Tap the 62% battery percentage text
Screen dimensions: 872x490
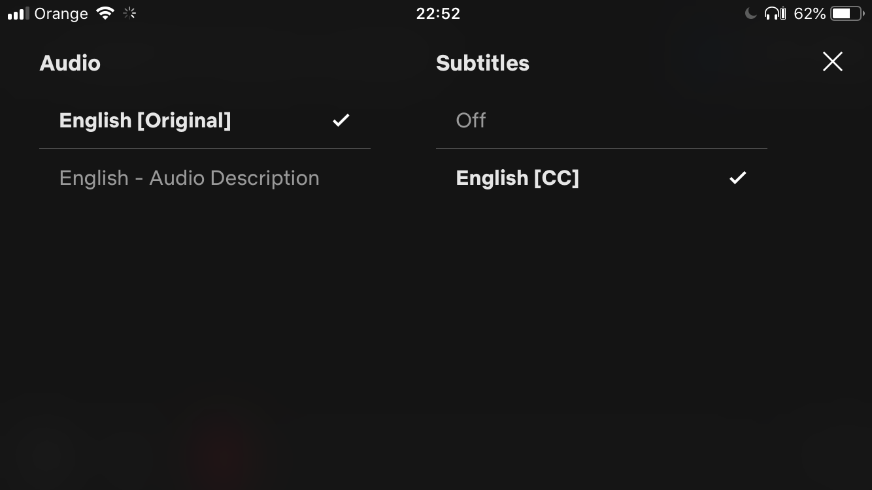[809, 14]
